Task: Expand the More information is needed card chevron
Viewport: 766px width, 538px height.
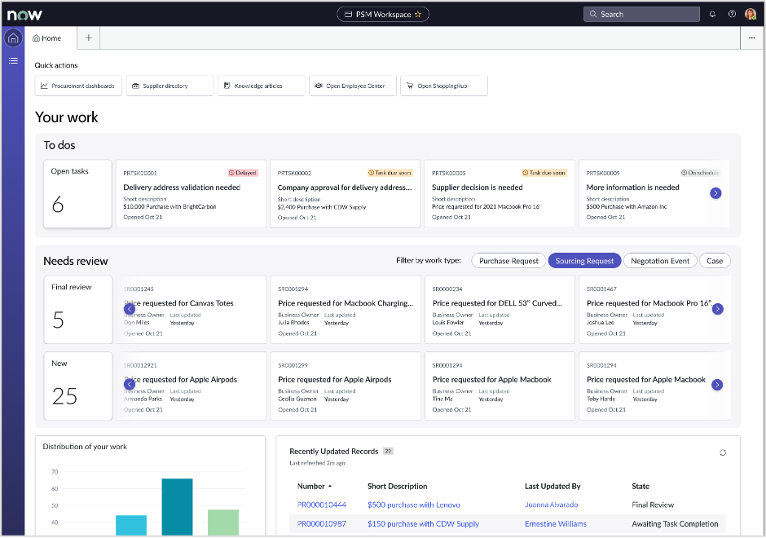Action: pos(715,193)
